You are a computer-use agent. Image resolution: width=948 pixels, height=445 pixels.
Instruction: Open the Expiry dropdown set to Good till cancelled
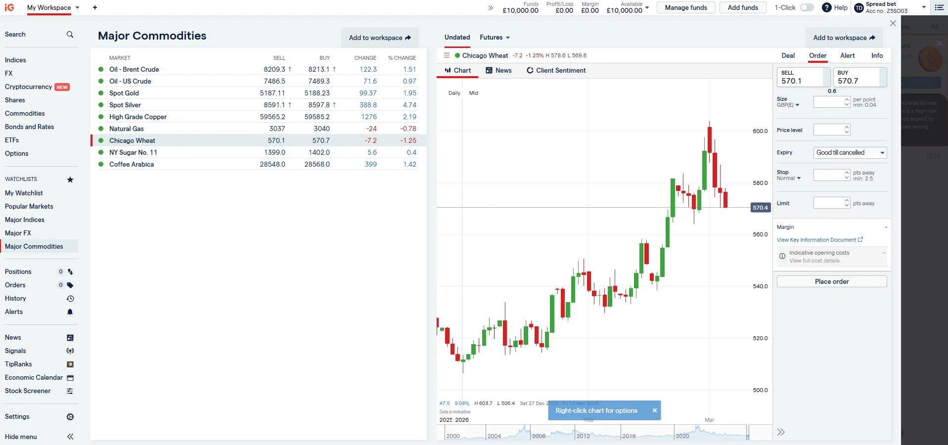[x=849, y=153]
